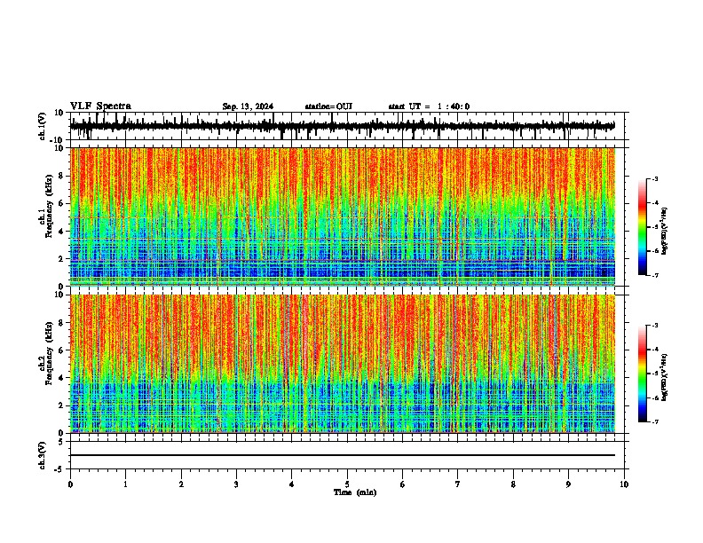The height and width of the screenshot is (543, 703).
Task: Click the ch.1 voltage waveform trace panel
Action: 343,126
